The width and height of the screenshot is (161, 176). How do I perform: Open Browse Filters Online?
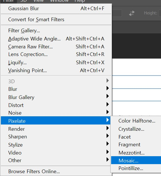[x=56, y=171]
